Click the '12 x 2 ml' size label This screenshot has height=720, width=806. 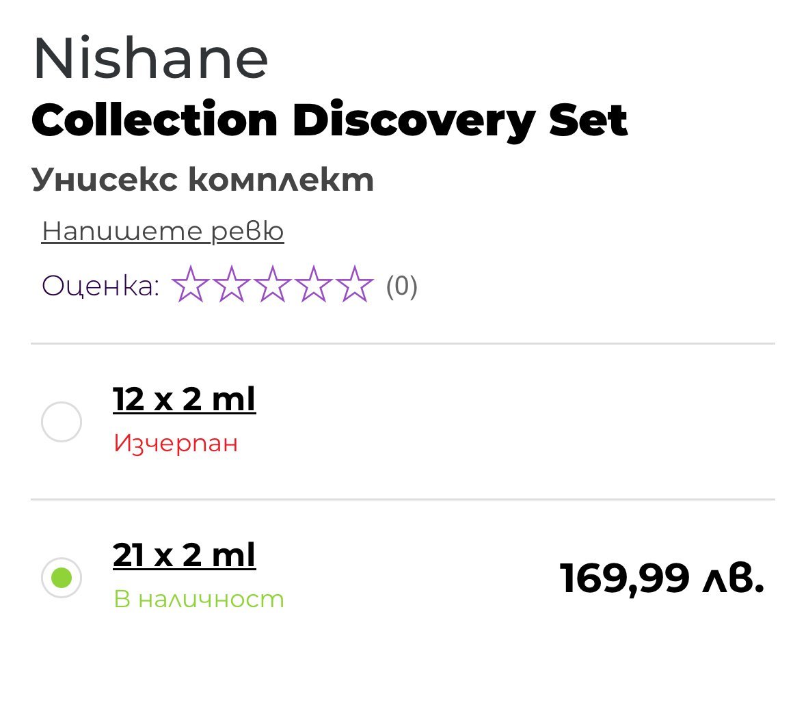184,399
